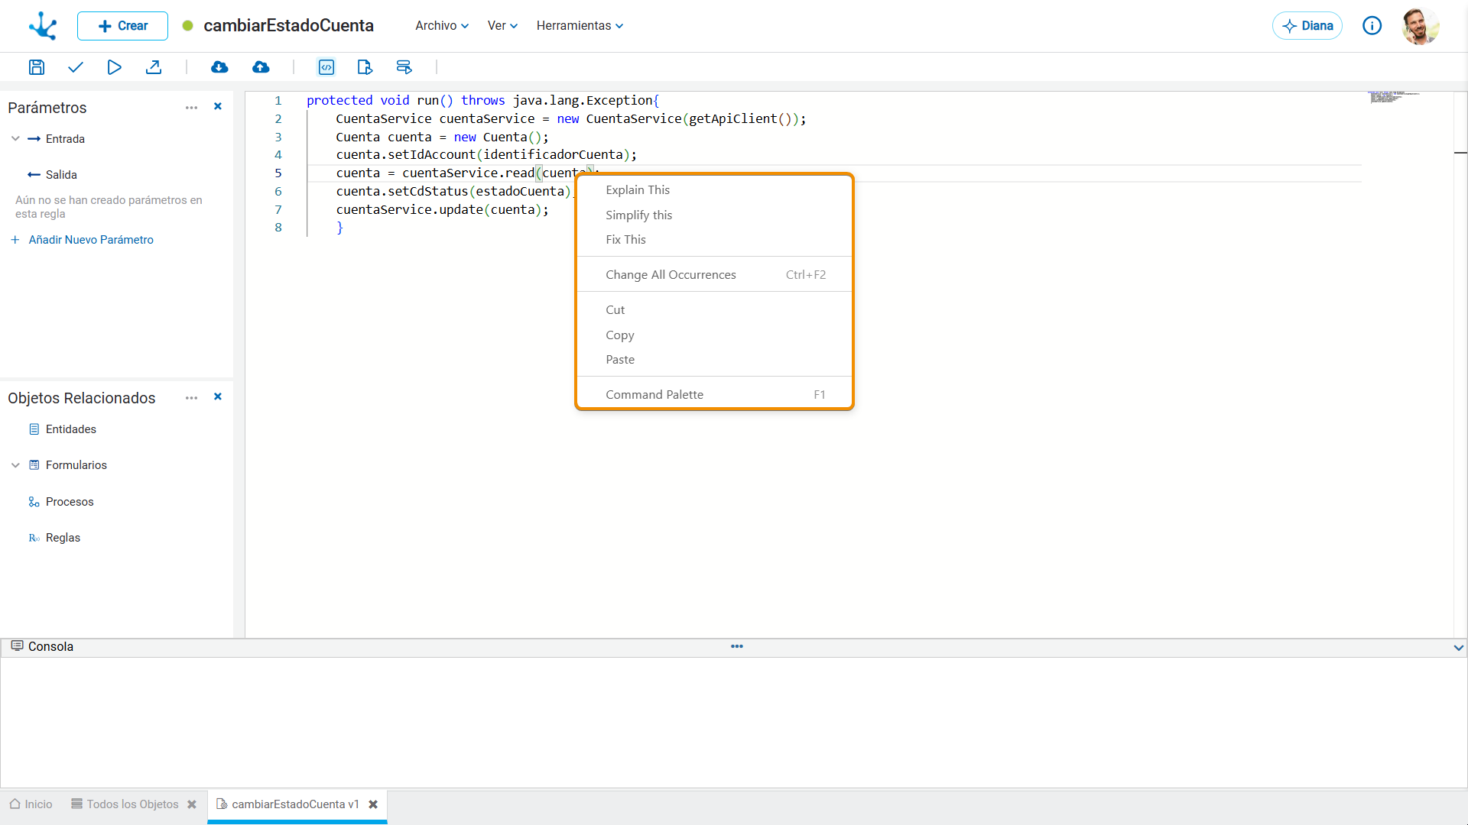
Task: Click line number 1 in editor
Action: (278, 100)
